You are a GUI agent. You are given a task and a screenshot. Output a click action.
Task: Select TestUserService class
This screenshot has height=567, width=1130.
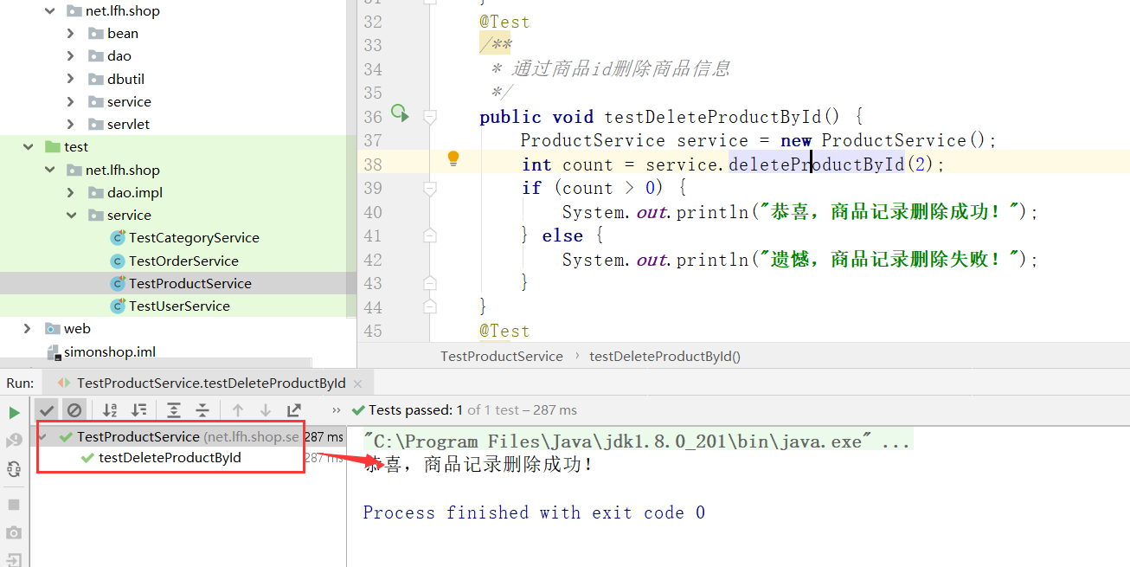(x=179, y=306)
